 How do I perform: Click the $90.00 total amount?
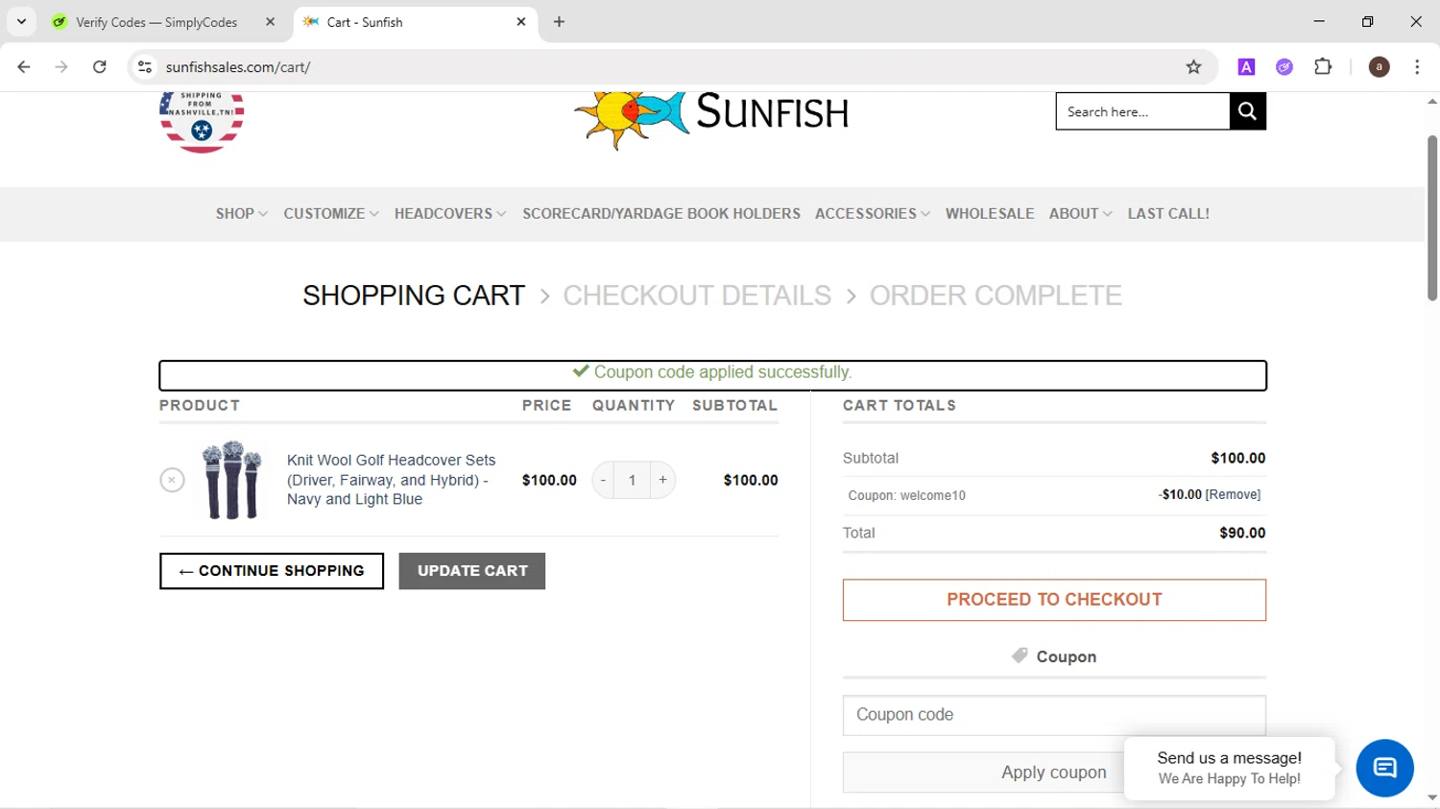coord(1242,533)
